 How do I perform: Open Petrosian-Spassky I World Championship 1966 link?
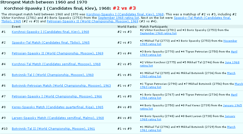click(x=57, y=96)
